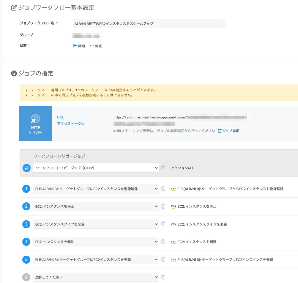This screenshot has height=283, width=298.
Task: Expand job 4 dropdown EC2: インスタンスを起動
Action: tap(96, 242)
